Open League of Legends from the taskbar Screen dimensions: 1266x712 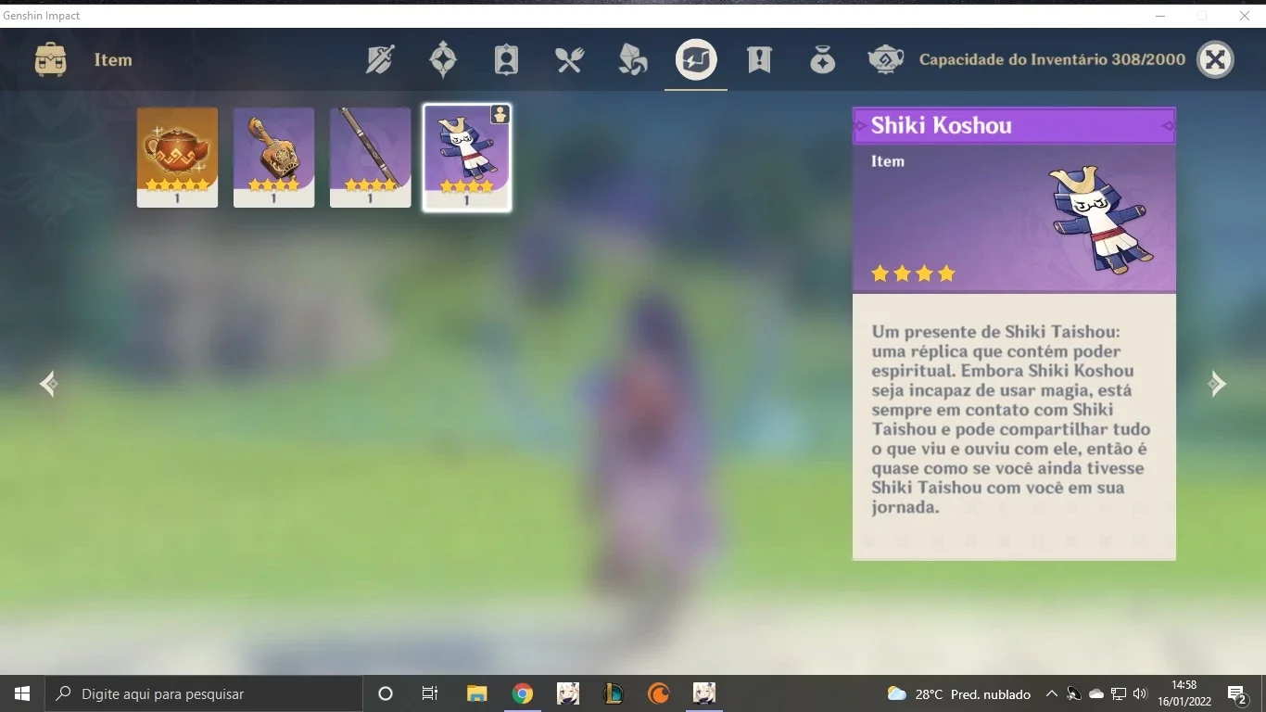(614, 693)
